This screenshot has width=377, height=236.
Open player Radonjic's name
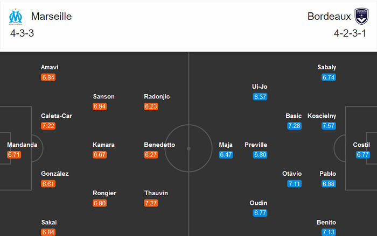pyautogui.click(x=157, y=96)
